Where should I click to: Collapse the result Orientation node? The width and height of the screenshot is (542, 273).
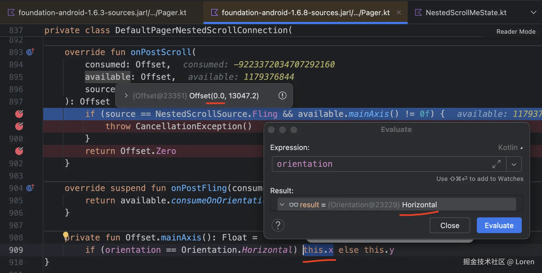tap(282, 204)
